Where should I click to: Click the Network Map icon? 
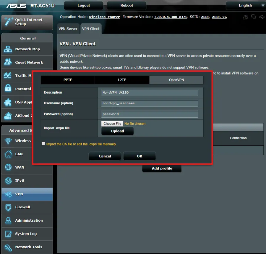coord(8,49)
